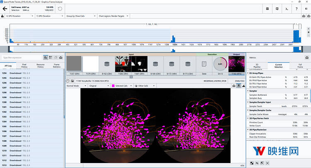Export the metrics panel data
311x168 pixels.
coord(306,58)
